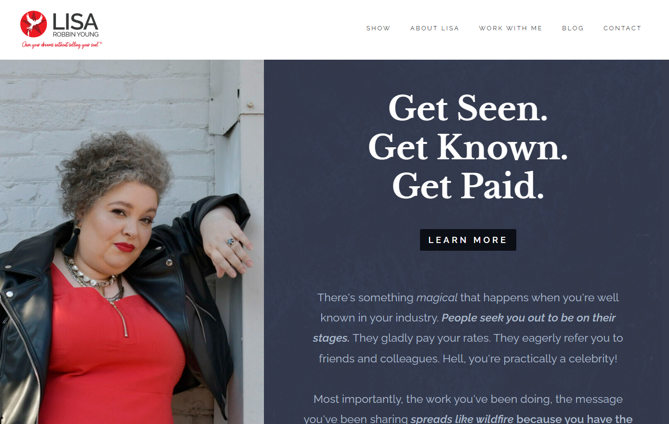Click the red phoenix logo icon

[34, 24]
